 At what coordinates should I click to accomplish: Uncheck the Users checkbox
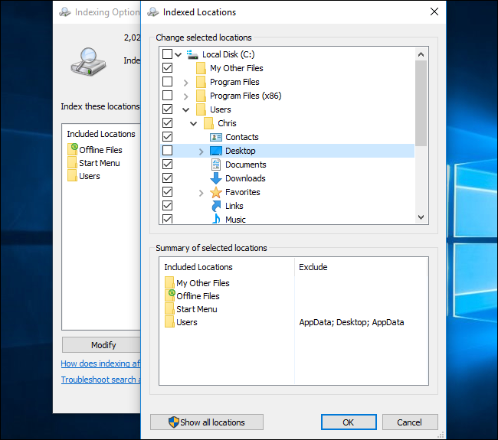[x=167, y=109]
